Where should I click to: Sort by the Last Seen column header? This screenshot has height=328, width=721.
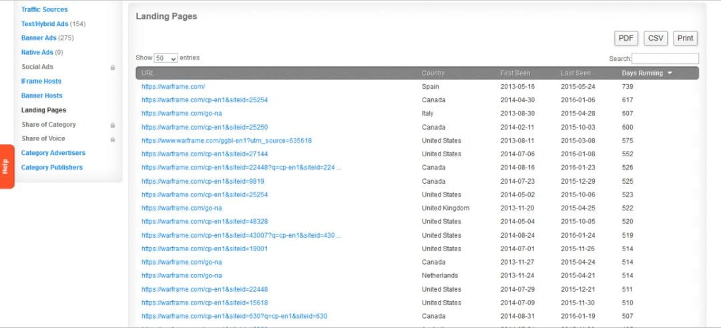tap(575, 73)
